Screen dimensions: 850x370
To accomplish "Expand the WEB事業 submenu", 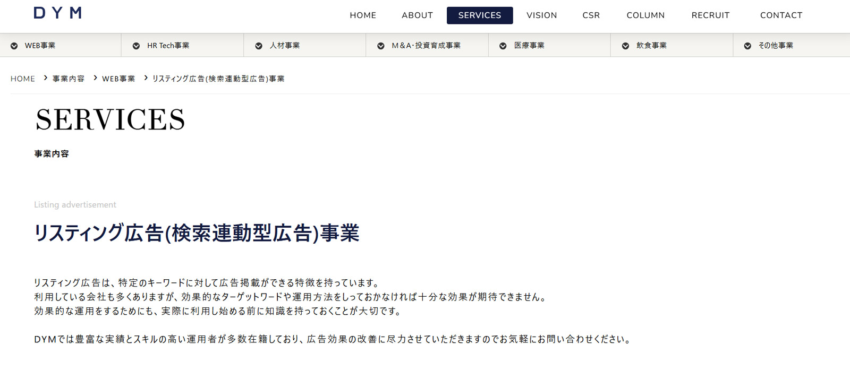I will (61, 46).
